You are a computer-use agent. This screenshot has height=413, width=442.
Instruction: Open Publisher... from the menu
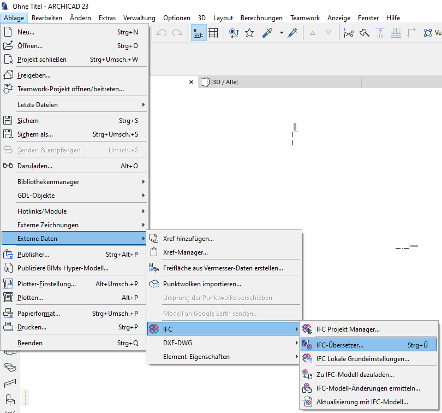click(74, 255)
